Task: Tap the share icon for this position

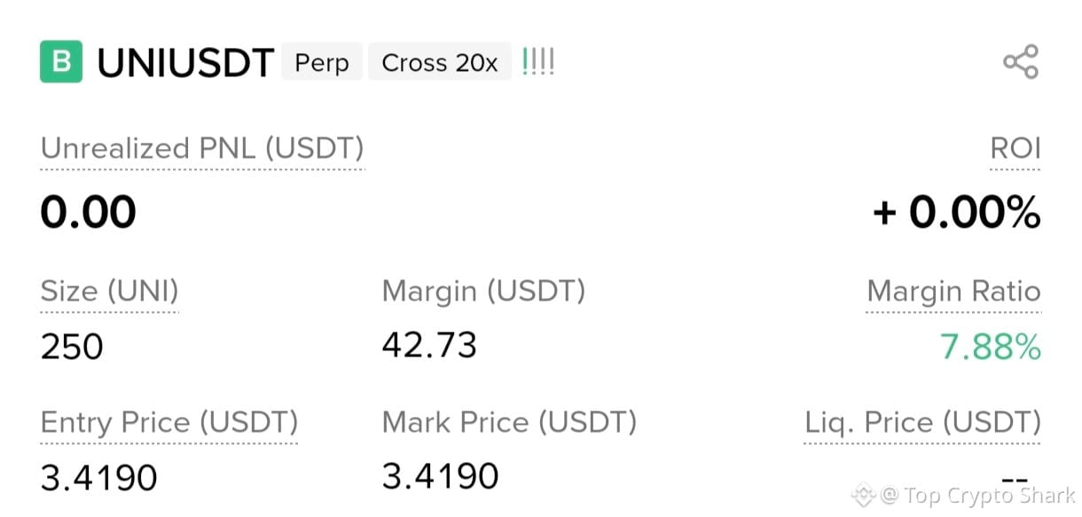Action: click(x=1020, y=62)
